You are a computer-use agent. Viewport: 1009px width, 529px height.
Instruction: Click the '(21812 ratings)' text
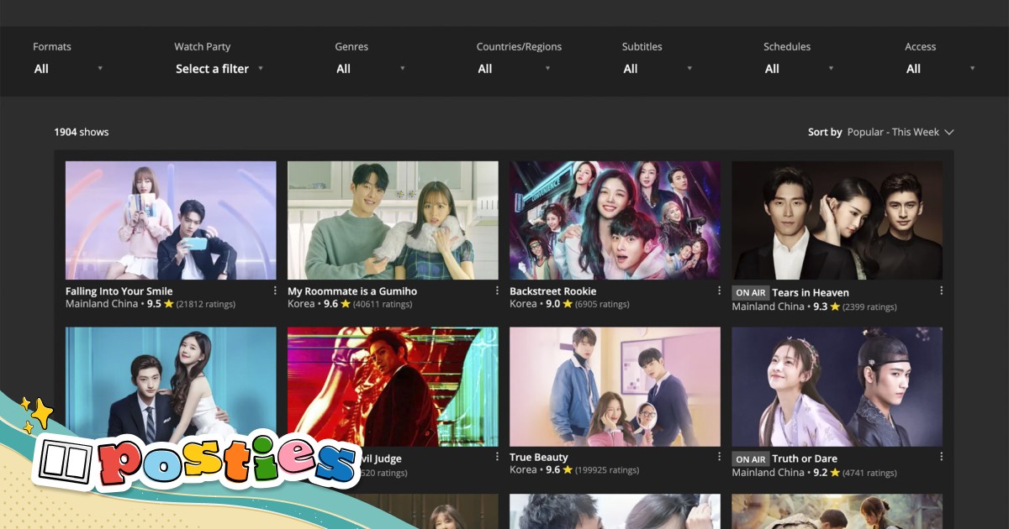[x=206, y=305]
